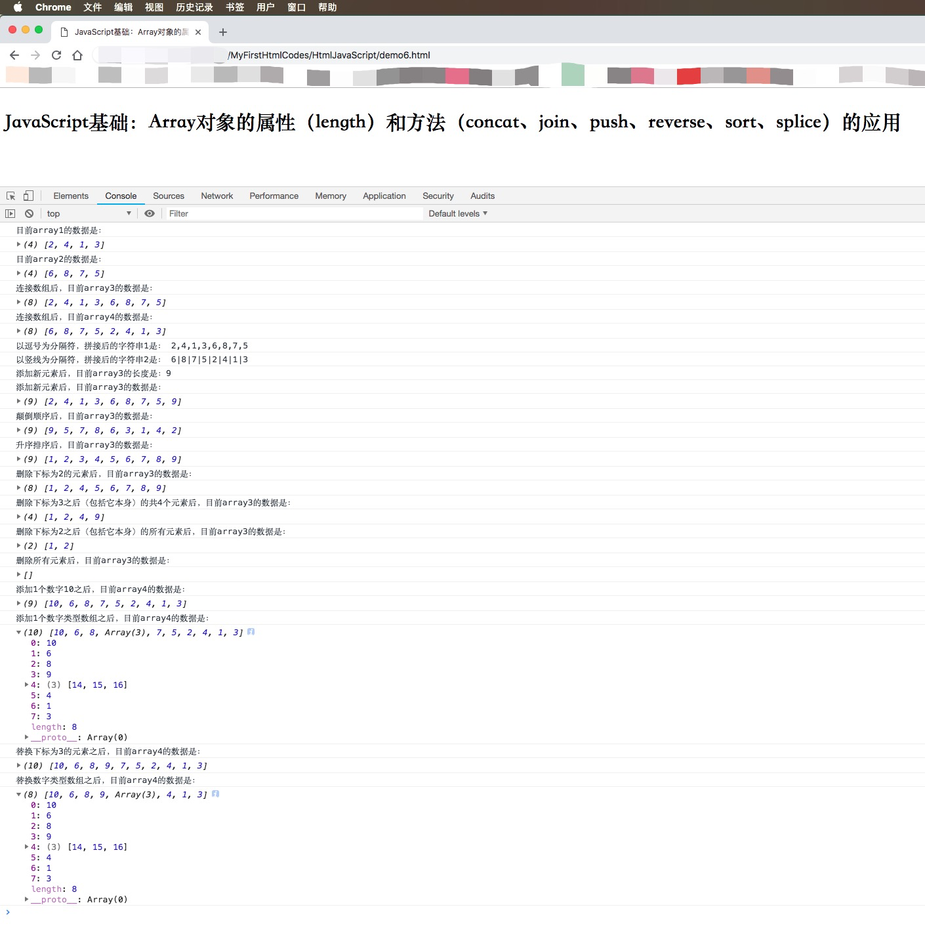Click the console Filter input field

(294, 214)
